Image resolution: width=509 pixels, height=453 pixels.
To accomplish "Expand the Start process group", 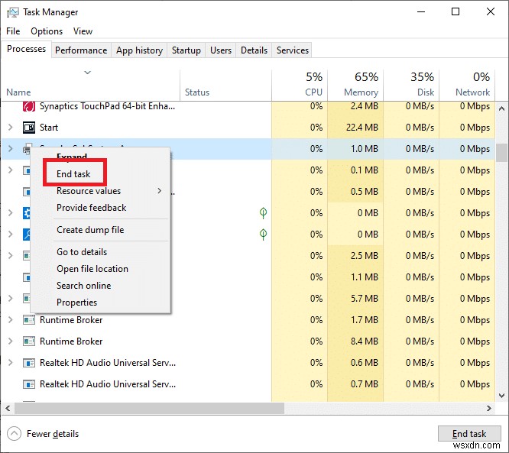I will click(x=10, y=128).
